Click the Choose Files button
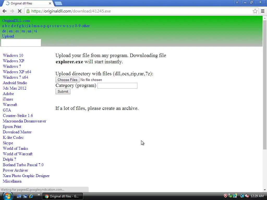 tap(68, 80)
